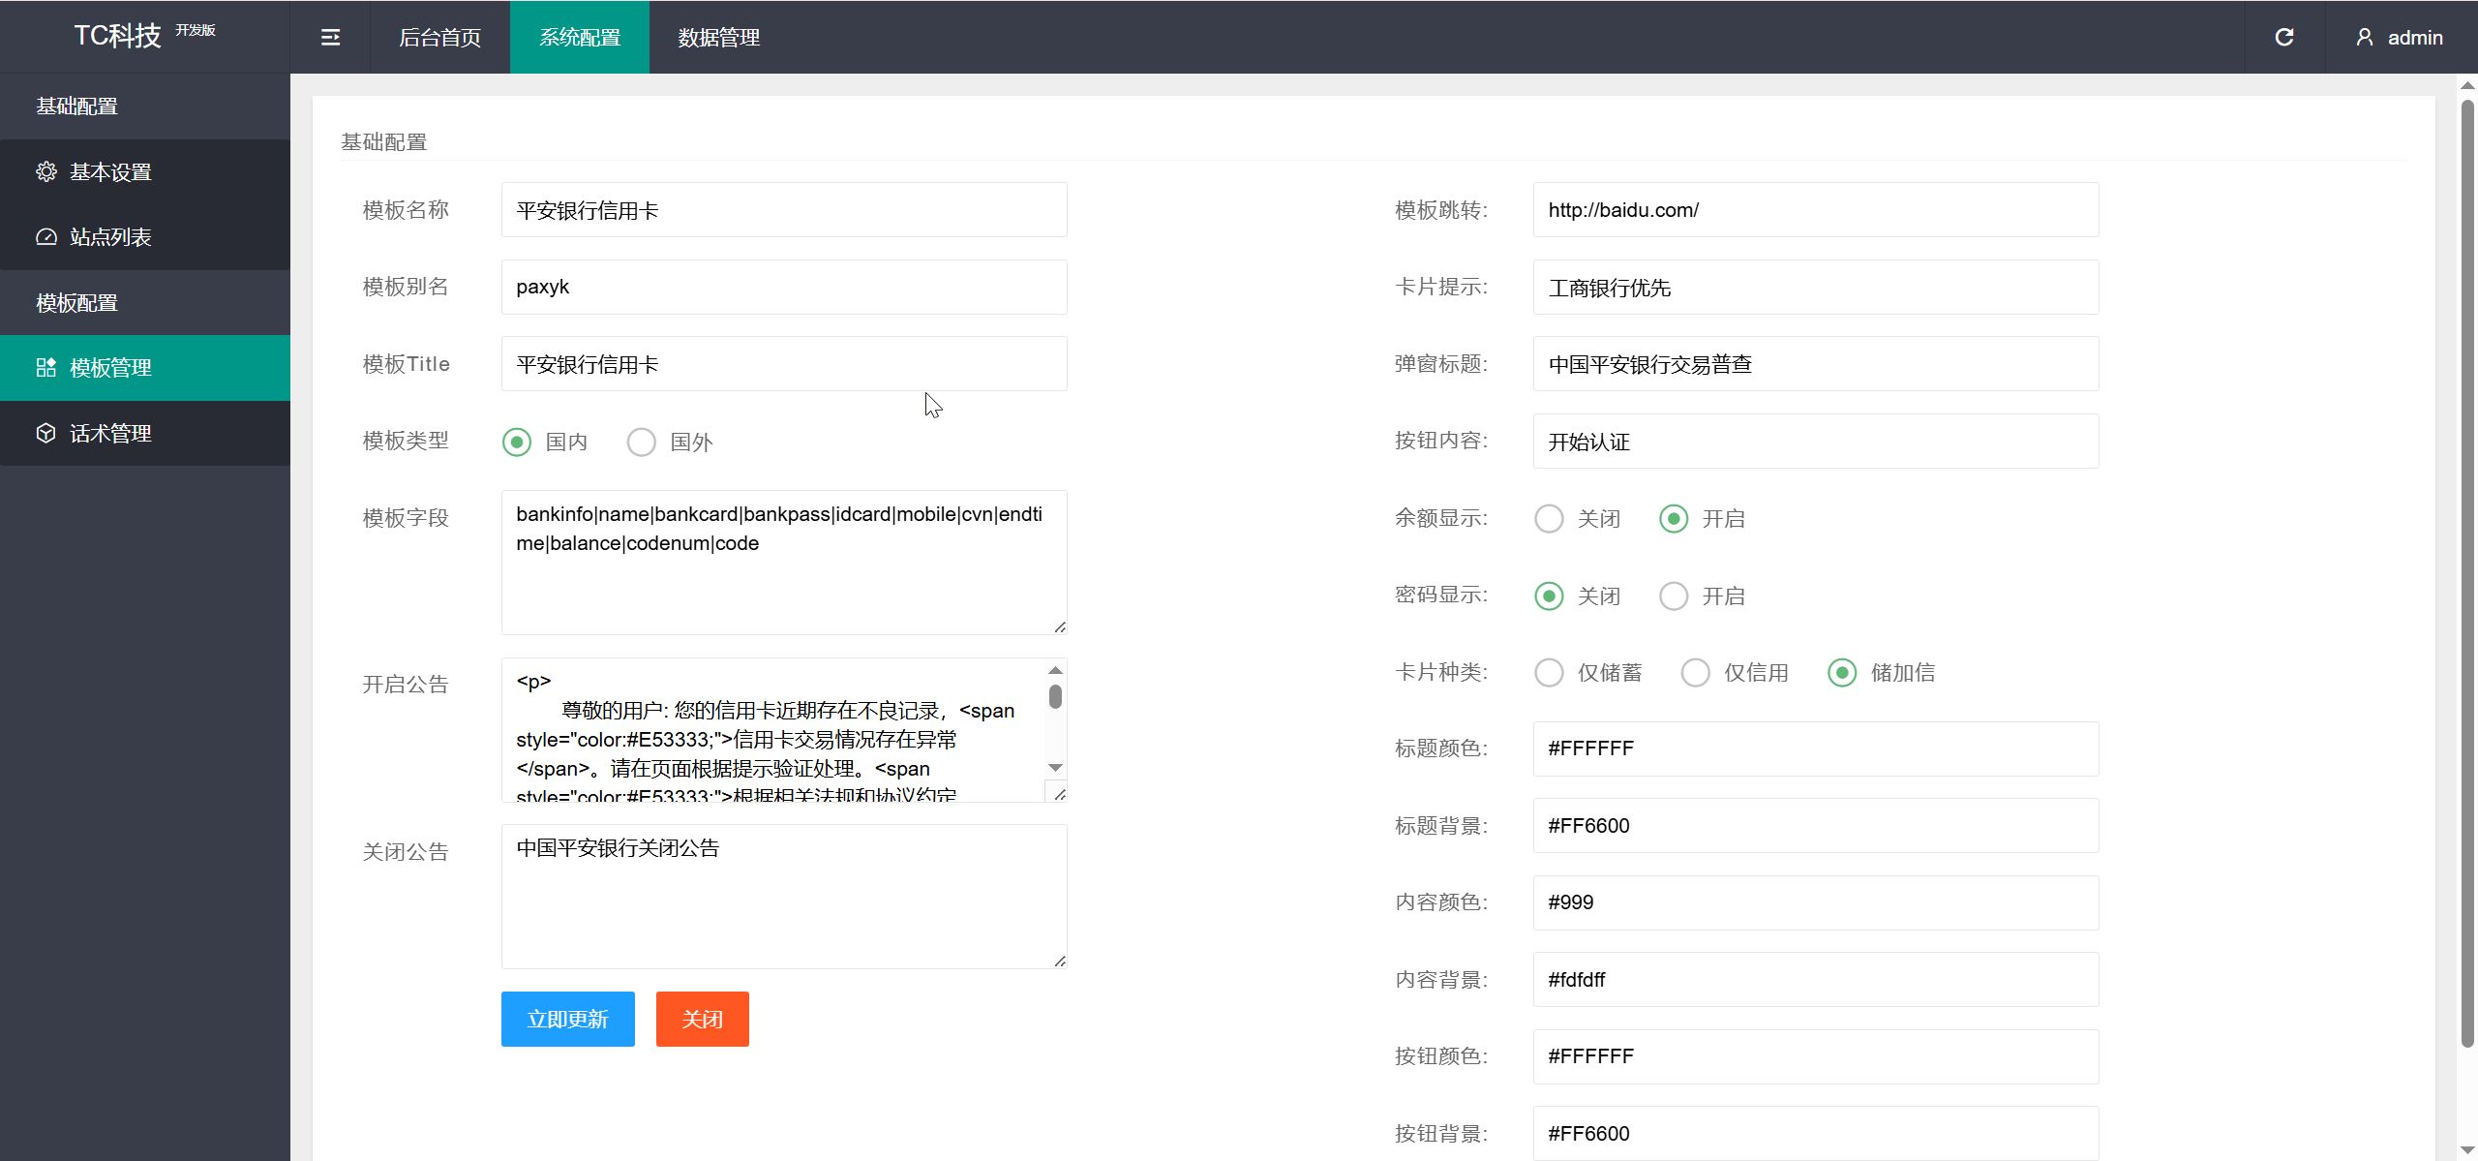Open 数据管理 top menu

718,38
